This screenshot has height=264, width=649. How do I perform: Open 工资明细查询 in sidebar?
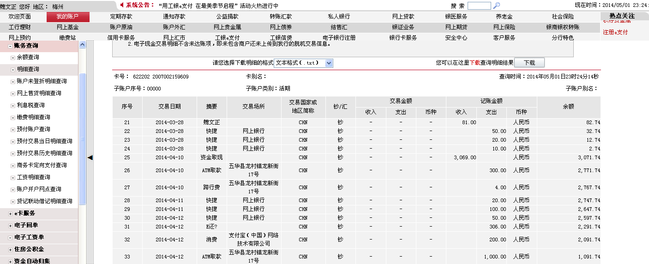[x=33, y=177]
